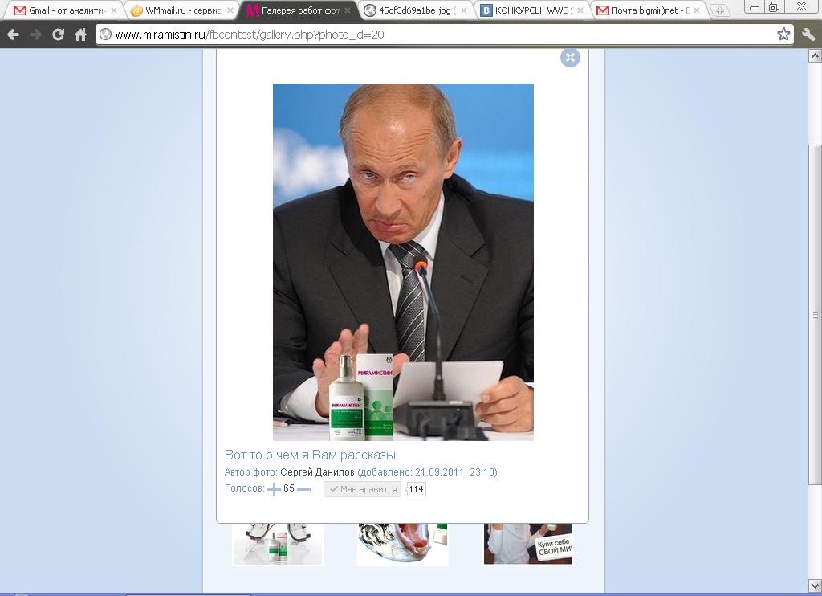This screenshot has width=822, height=596.
Task: Open the fish photo thumbnail
Action: tap(403, 544)
